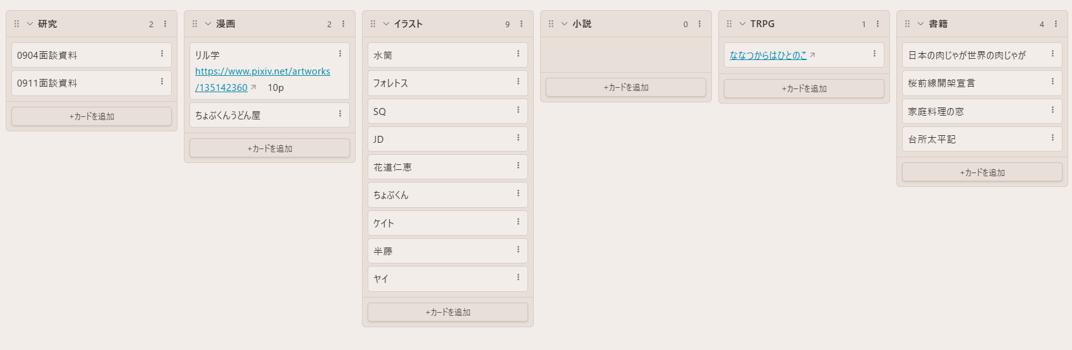Collapse the 研究 column

coord(30,24)
